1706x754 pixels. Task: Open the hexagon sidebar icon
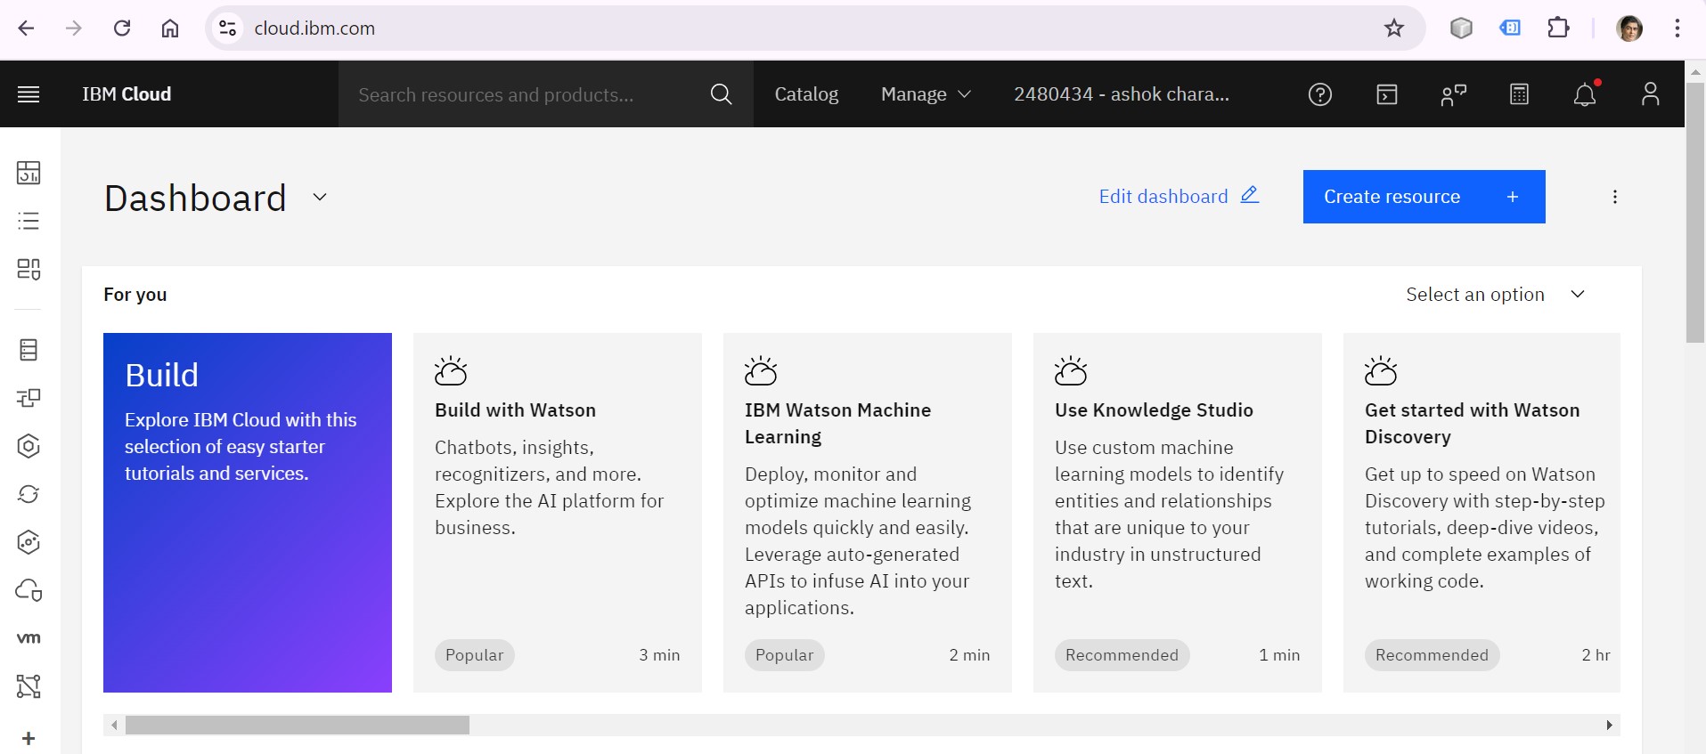point(29,446)
